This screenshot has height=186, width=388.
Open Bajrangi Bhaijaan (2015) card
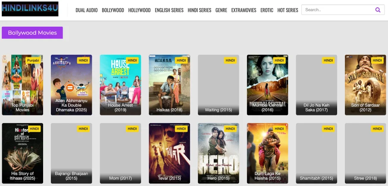(x=72, y=153)
